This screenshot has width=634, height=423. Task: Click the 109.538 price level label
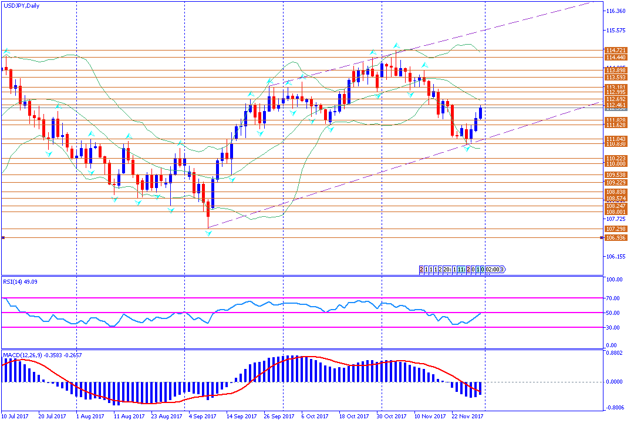(615, 174)
